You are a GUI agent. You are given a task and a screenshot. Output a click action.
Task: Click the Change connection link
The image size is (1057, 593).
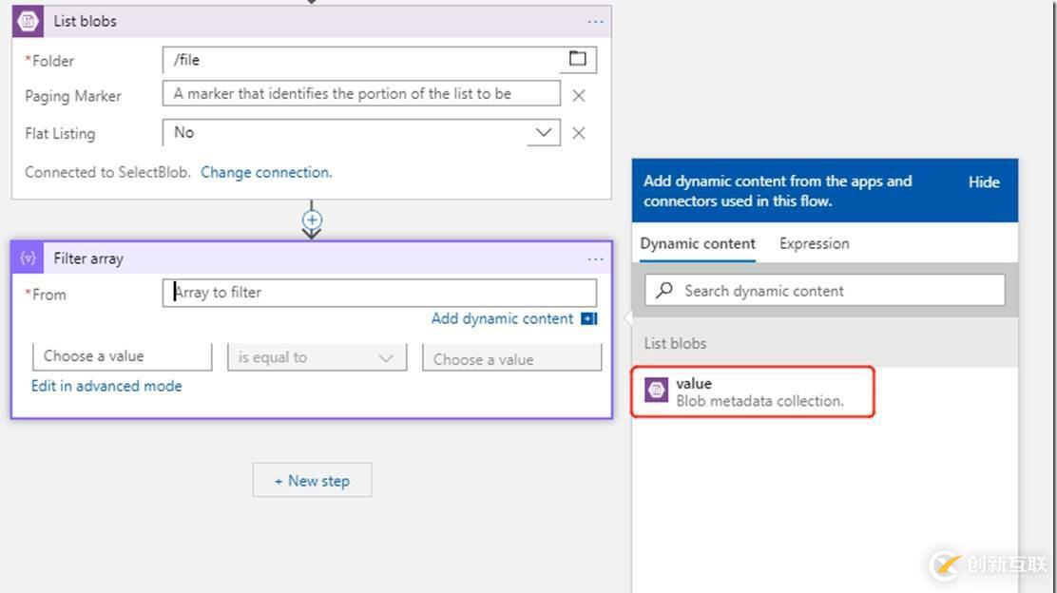265,173
